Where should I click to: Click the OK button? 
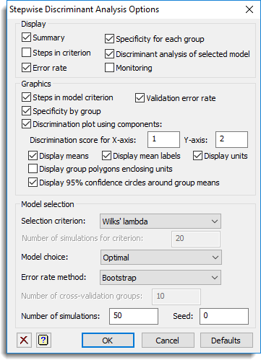(x=108, y=341)
